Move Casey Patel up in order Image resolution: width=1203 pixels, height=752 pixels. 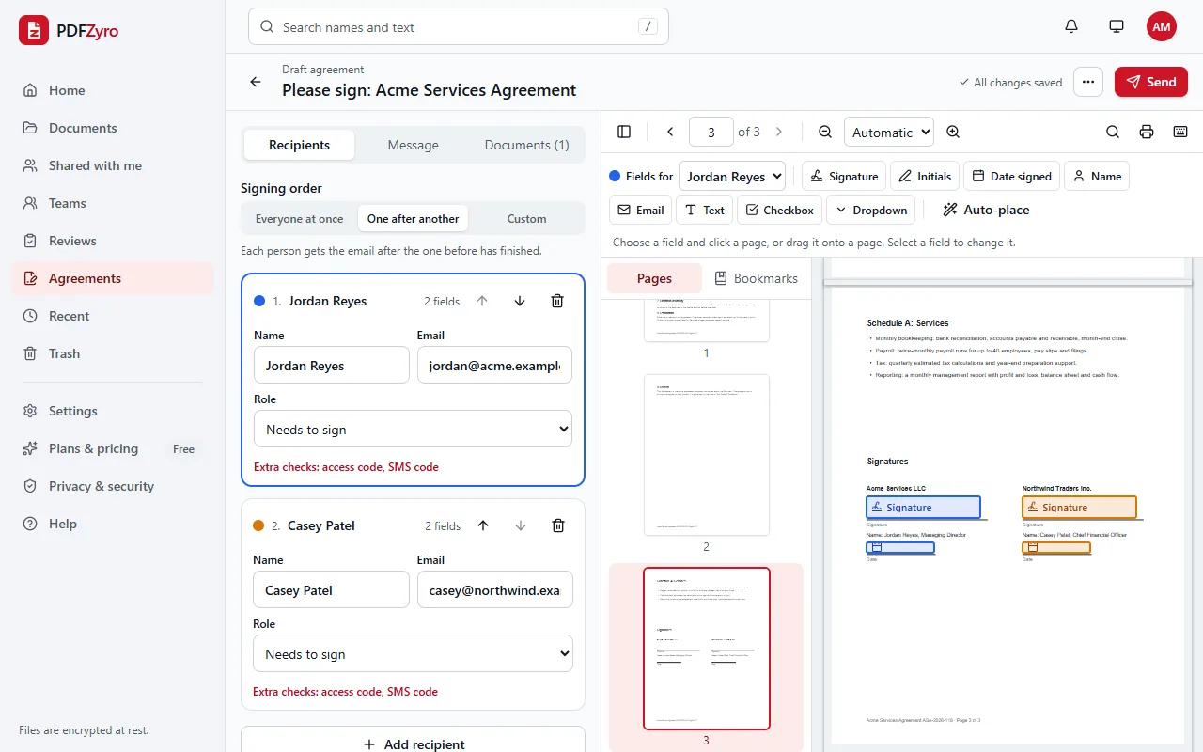[x=483, y=525]
